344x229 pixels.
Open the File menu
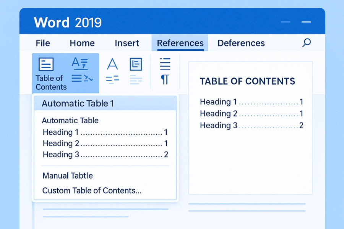[42, 43]
